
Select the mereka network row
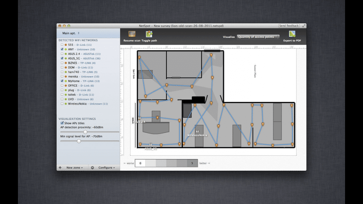tap(88, 77)
